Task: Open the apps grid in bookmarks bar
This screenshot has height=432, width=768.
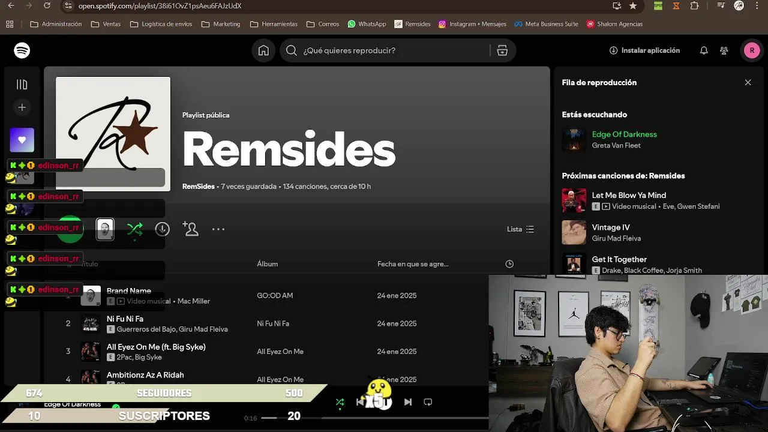Action: click(x=10, y=24)
